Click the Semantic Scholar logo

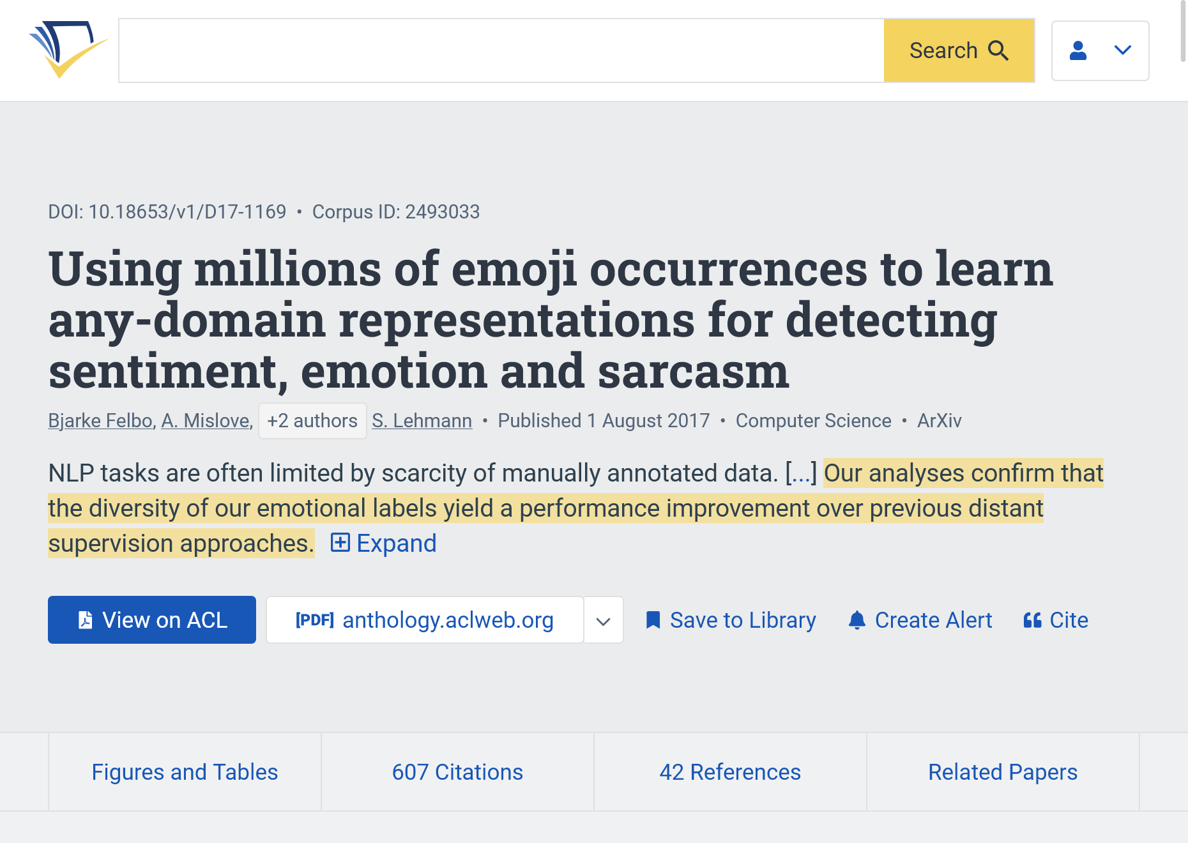[x=68, y=50]
